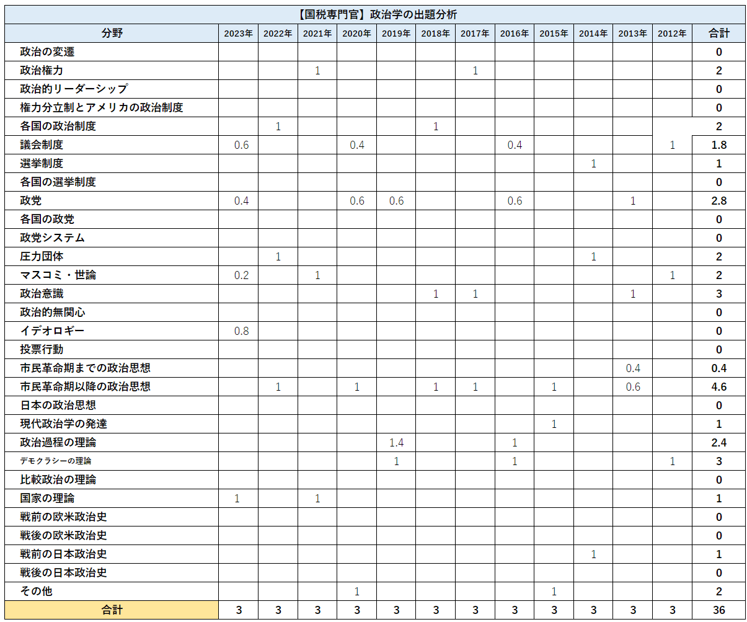Image resolution: width=747 pixels, height=622 pixels.
Task: Select the 0.2 cell in マスコミ・世論 row
Action: 241,275
